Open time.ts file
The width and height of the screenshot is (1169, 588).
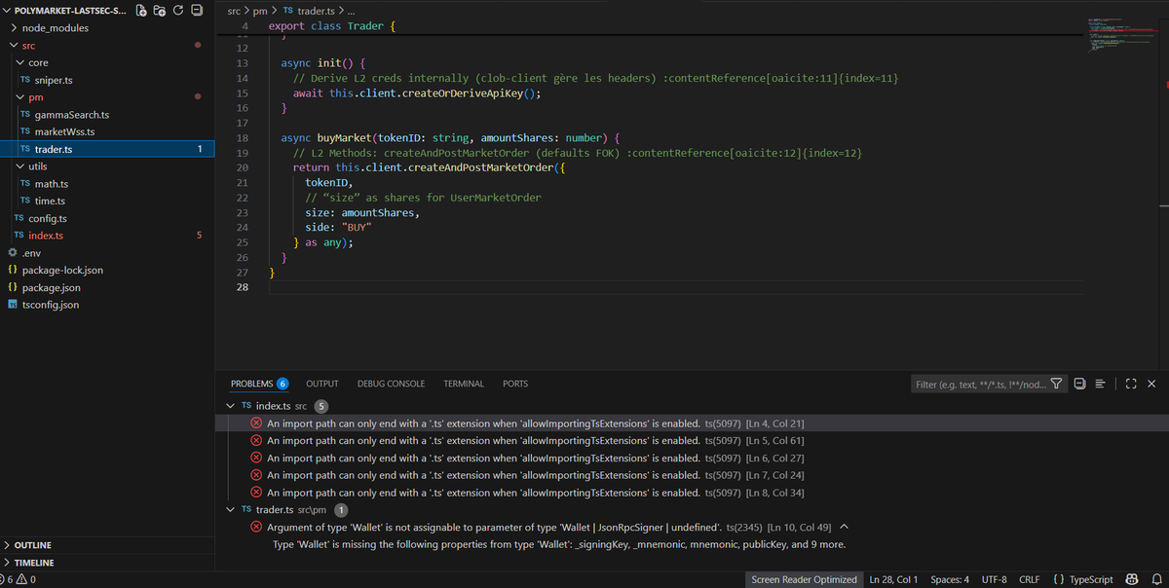[x=50, y=201]
